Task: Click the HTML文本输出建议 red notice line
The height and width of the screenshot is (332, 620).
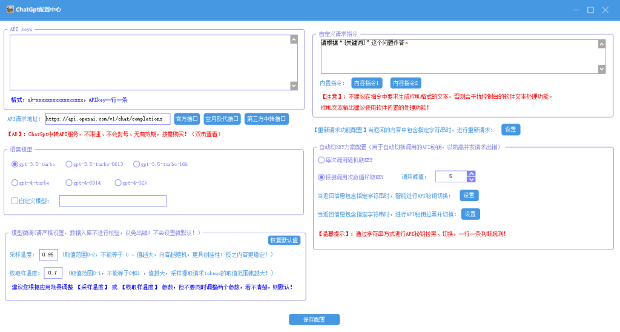Action: coord(375,108)
